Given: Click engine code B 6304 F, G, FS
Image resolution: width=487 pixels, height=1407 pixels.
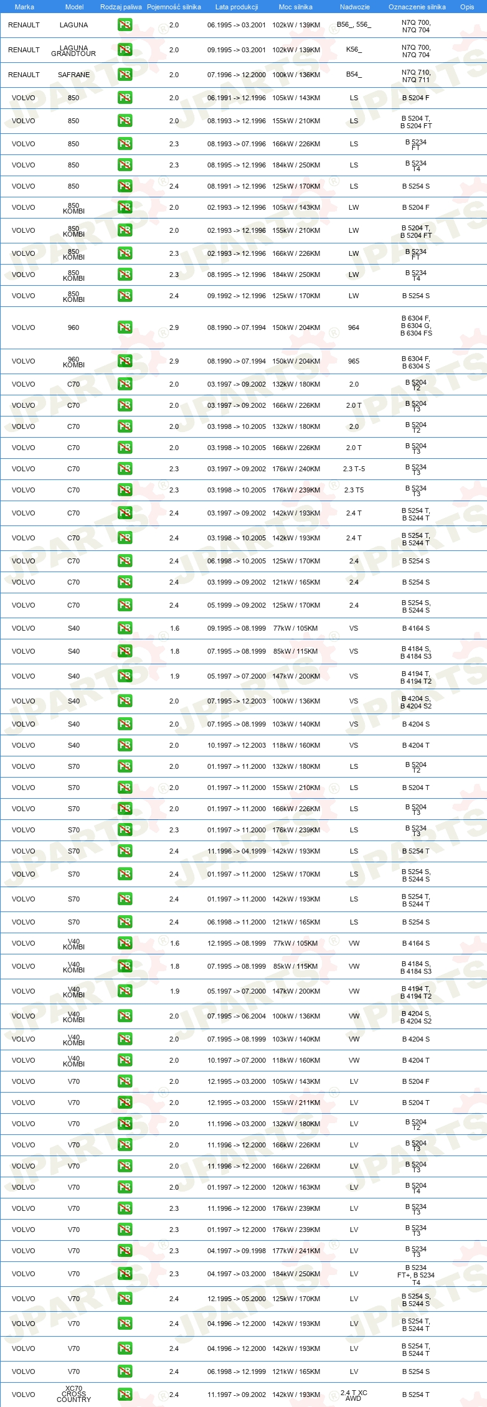Looking at the screenshot, I should 416,326.
